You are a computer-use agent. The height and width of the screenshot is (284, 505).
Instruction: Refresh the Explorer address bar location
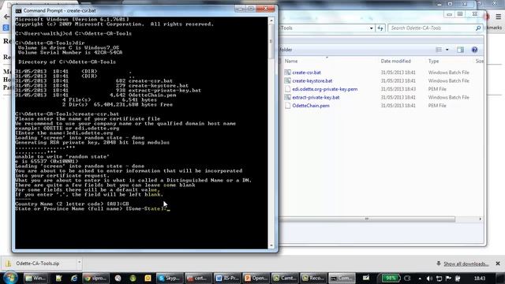pos(380,28)
